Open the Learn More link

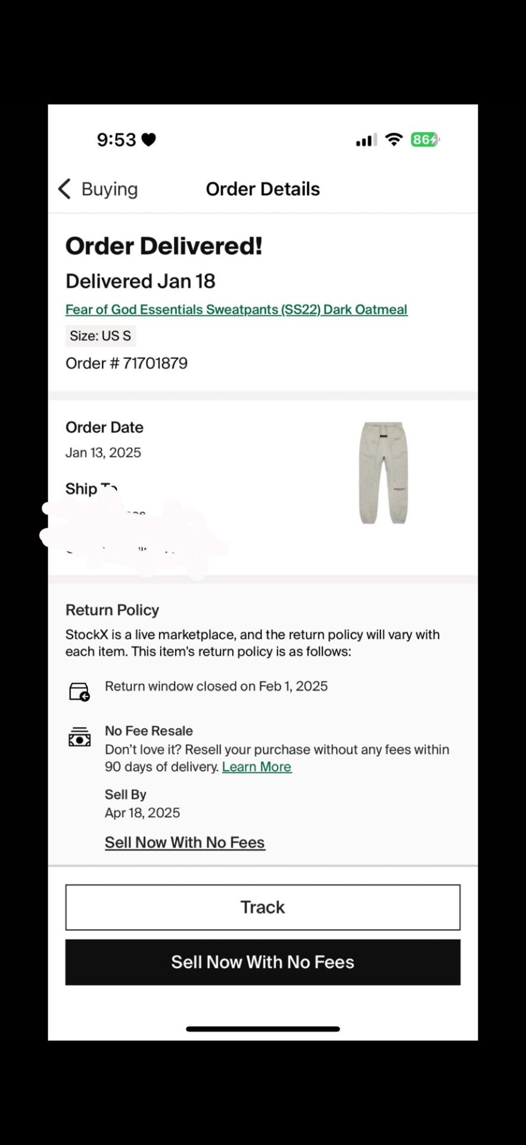point(257,767)
